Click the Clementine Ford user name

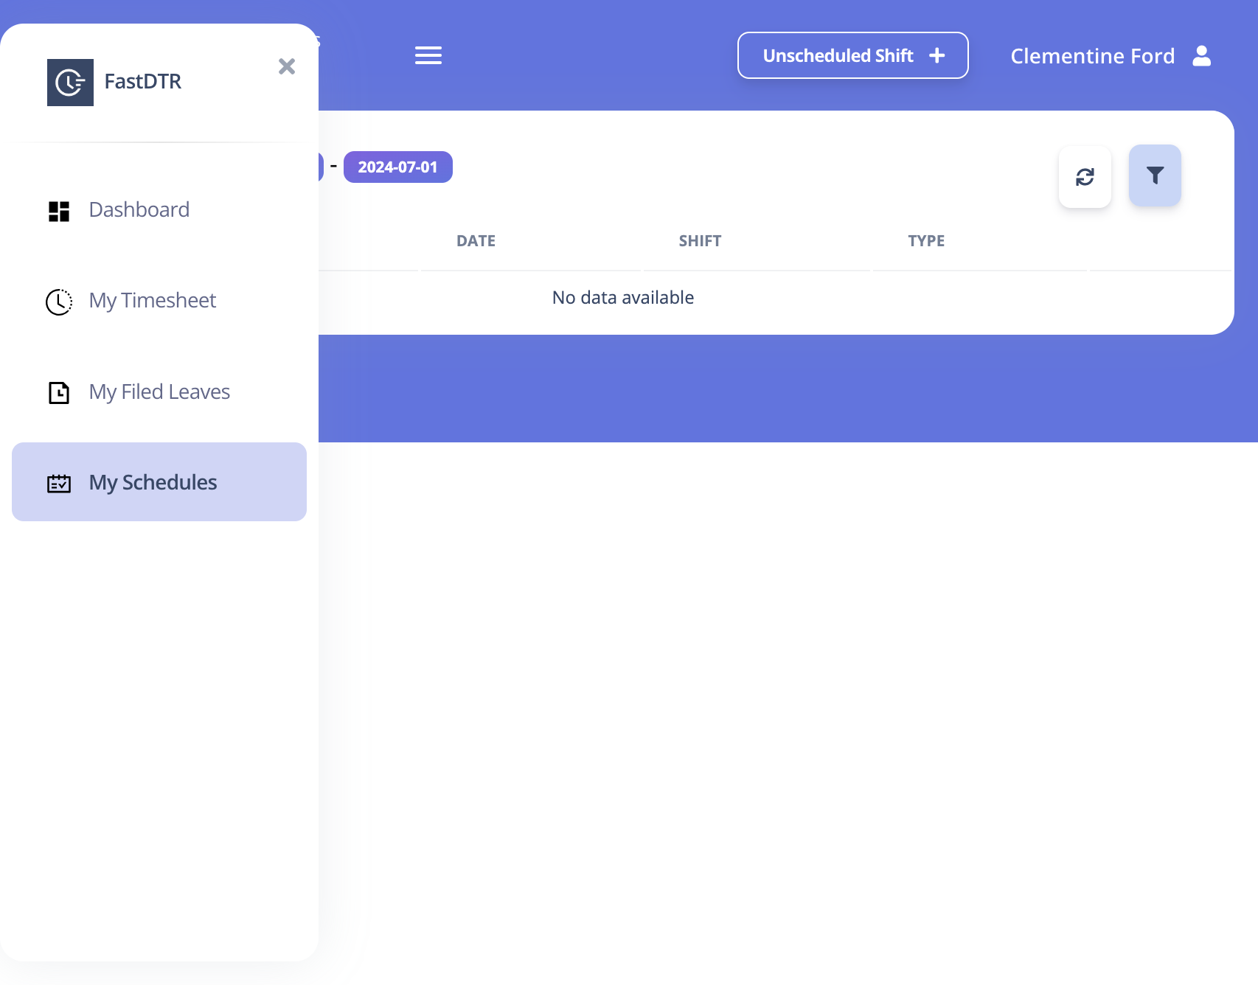point(1092,56)
